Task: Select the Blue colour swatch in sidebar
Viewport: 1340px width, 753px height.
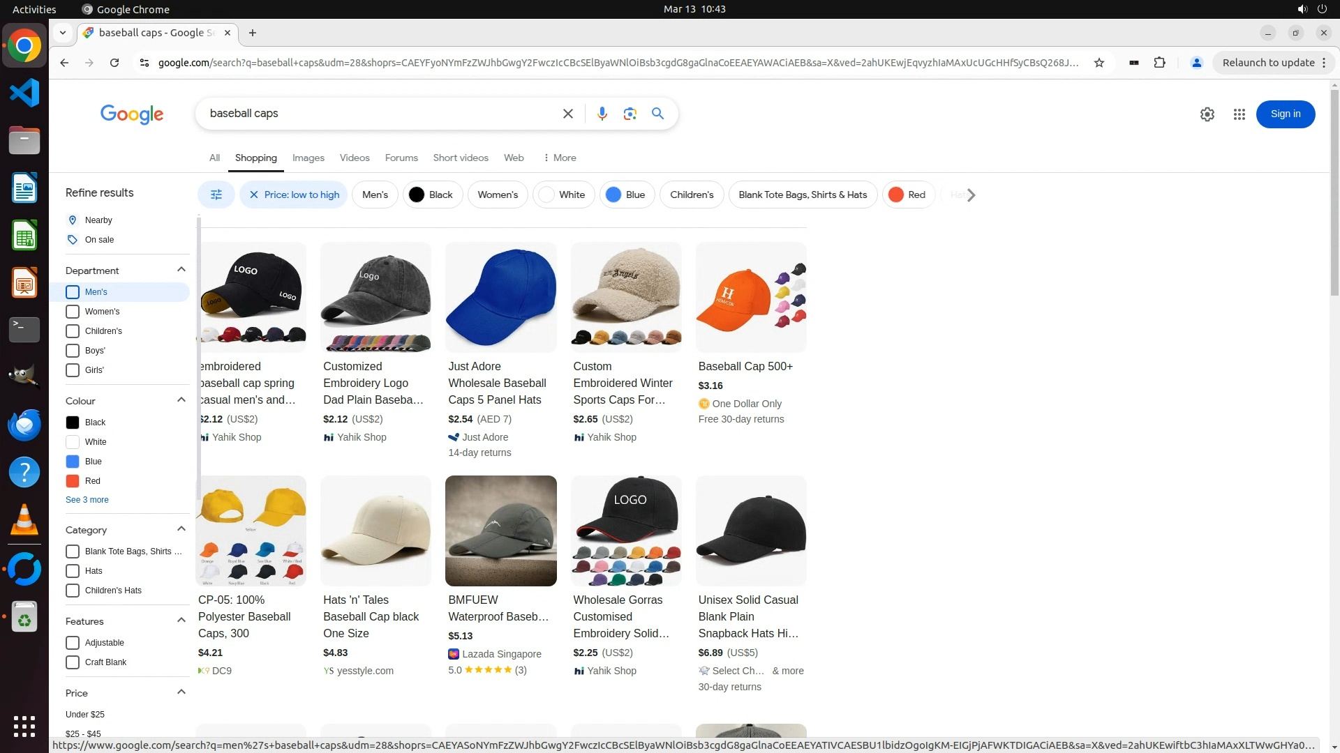Action: pyautogui.click(x=73, y=462)
